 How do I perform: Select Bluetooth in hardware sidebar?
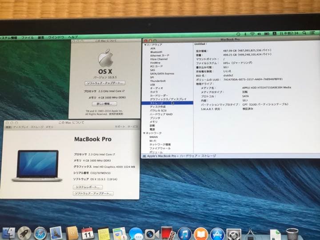click(156, 52)
